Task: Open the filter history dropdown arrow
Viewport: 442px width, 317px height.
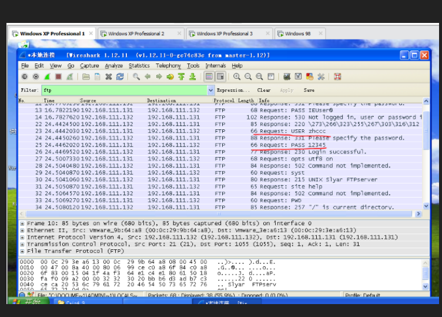Action: [x=210, y=91]
